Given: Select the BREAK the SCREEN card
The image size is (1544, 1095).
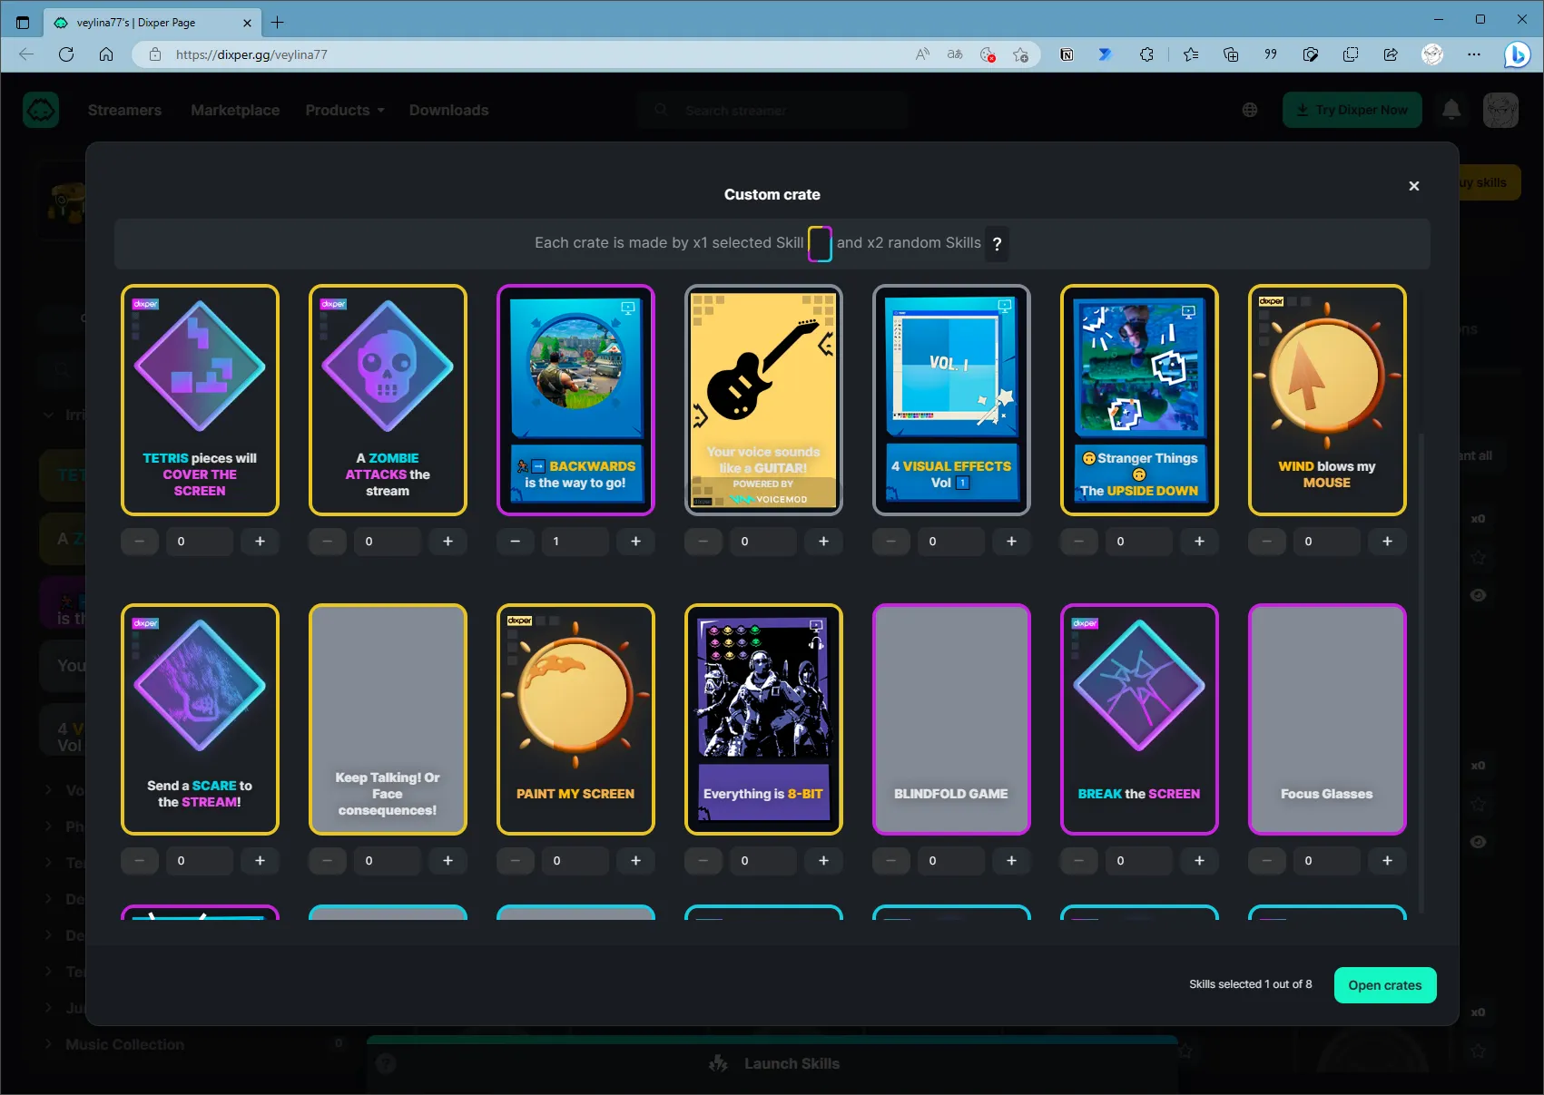Looking at the screenshot, I should click(x=1139, y=719).
